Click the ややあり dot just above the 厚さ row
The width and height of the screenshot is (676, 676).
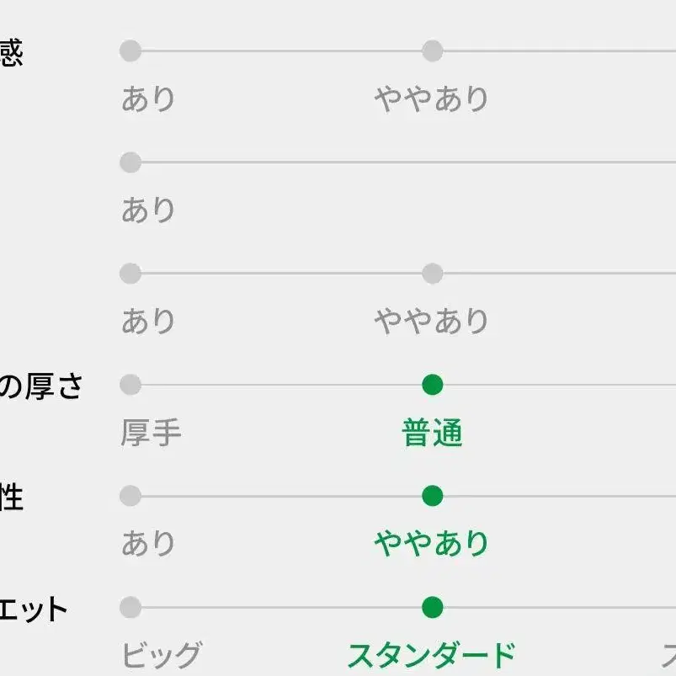point(432,274)
